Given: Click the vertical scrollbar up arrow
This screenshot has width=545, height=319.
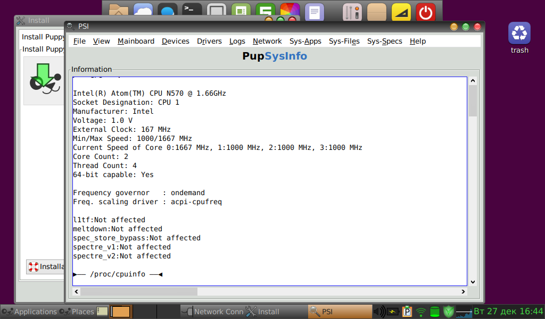Looking at the screenshot, I should click(473, 81).
